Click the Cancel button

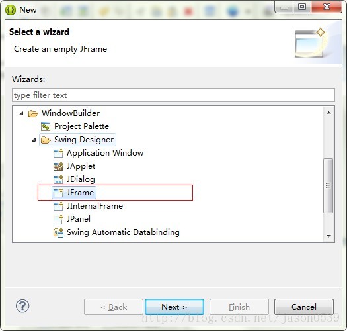304,307
